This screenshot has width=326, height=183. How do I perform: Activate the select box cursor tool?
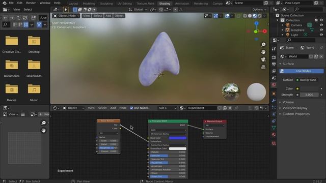tap(66, 10)
